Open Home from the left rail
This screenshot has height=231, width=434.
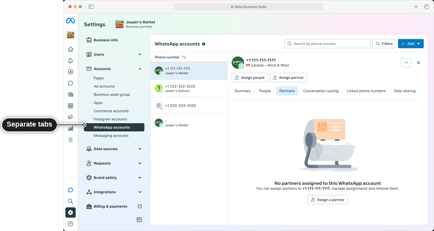click(x=71, y=49)
